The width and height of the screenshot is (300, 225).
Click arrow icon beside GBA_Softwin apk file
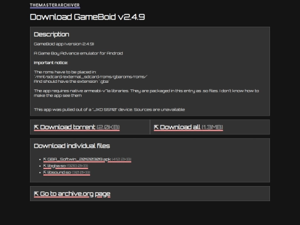click(45, 159)
